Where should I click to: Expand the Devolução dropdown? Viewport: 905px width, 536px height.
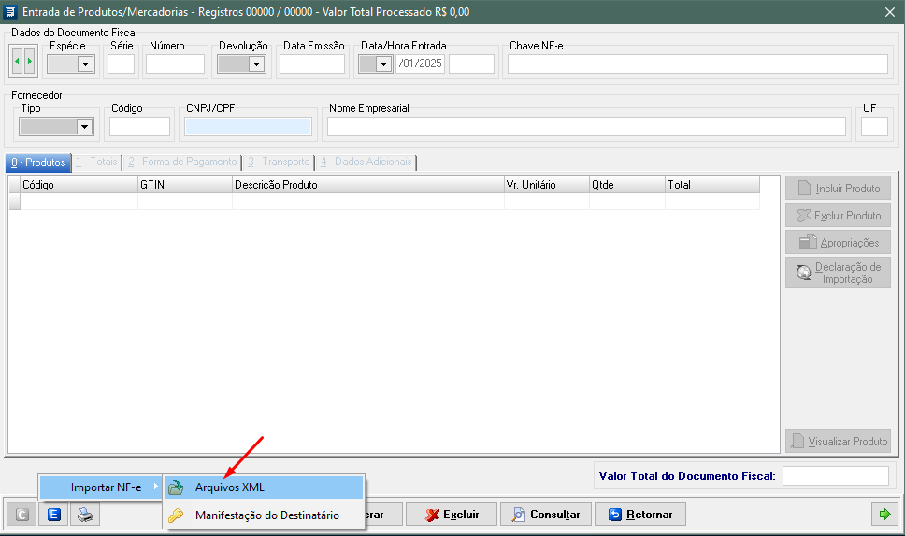(x=256, y=64)
